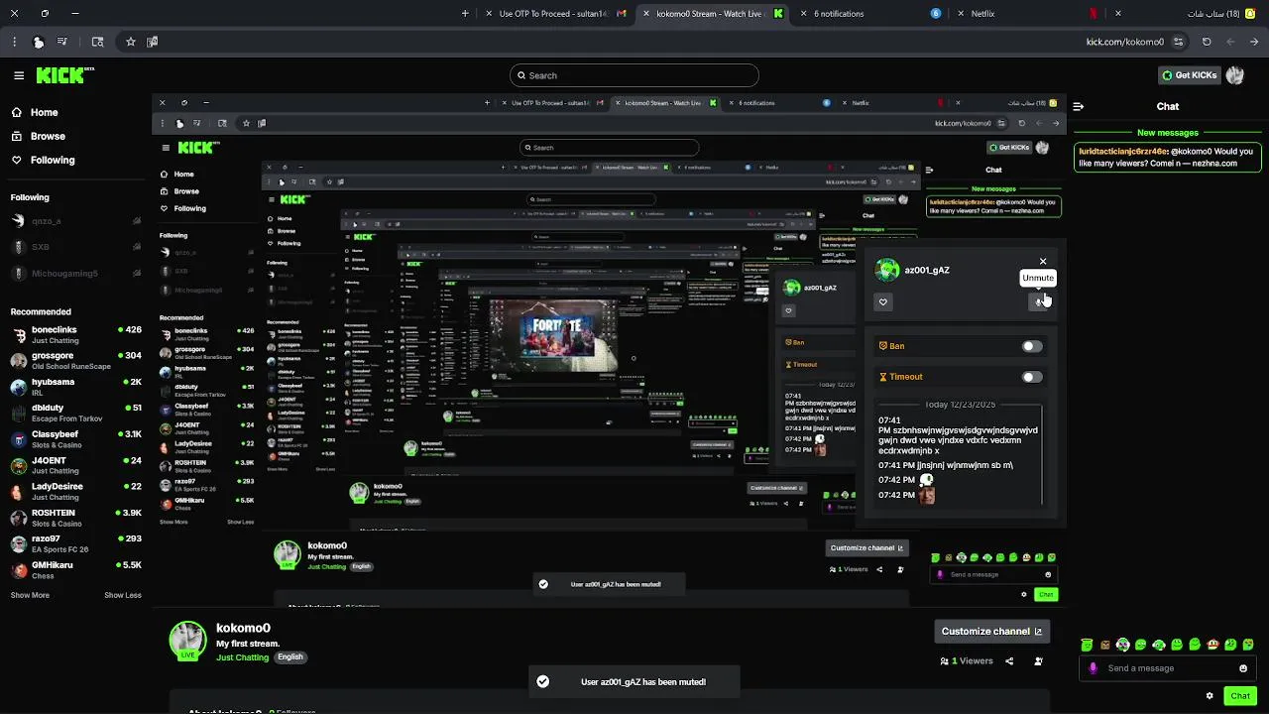Open the hamburger menu beside the outermost KICK logo
This screenshot has height=714, width=1269.
pyautogui.click(x=19, y=75)
